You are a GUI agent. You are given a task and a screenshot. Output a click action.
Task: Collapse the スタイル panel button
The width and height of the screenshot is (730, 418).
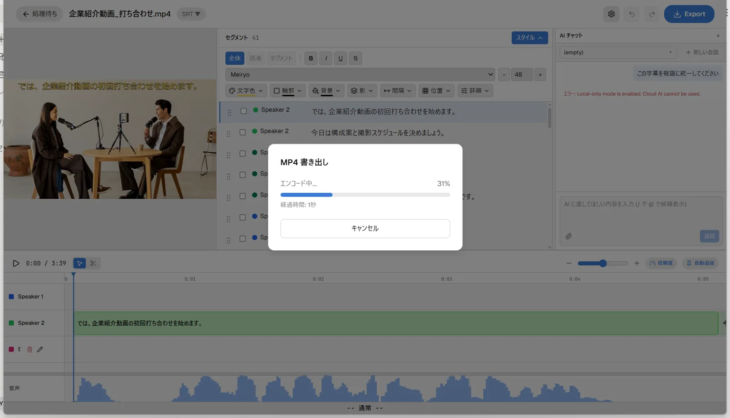click(x=529, y=38)
